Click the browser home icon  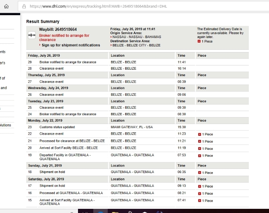6,6
